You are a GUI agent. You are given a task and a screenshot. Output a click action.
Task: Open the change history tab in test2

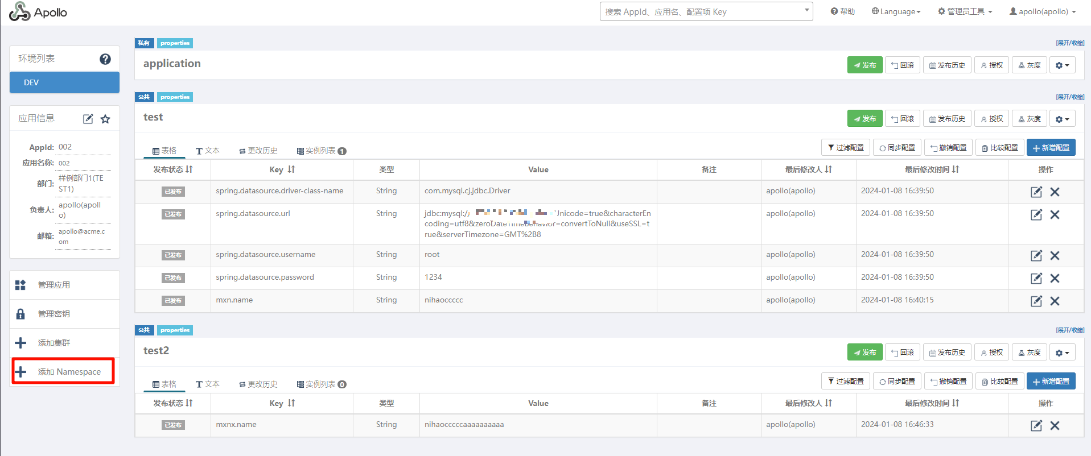pos(258,384)
